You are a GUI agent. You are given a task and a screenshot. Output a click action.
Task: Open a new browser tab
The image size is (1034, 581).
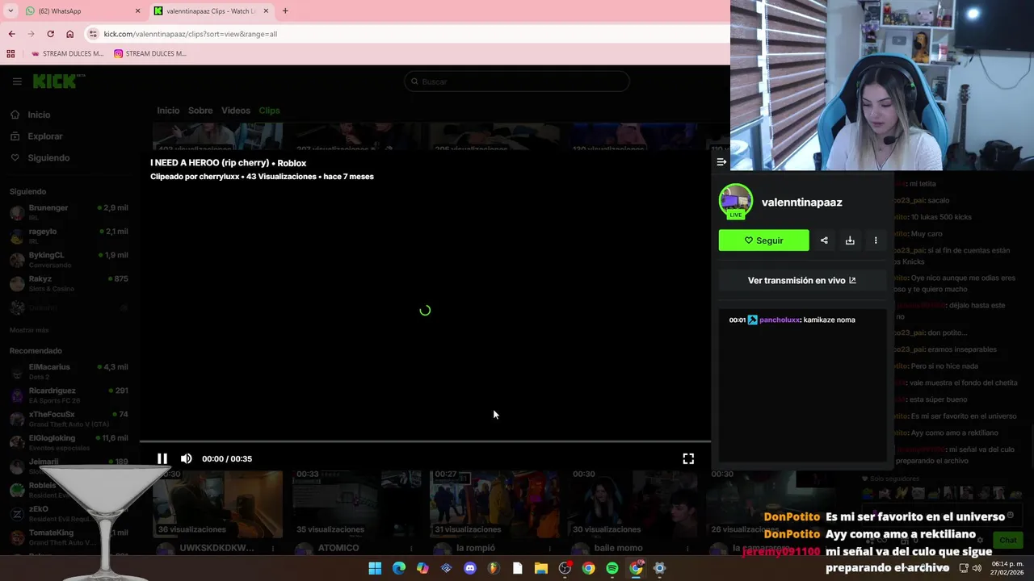[285, 11]
